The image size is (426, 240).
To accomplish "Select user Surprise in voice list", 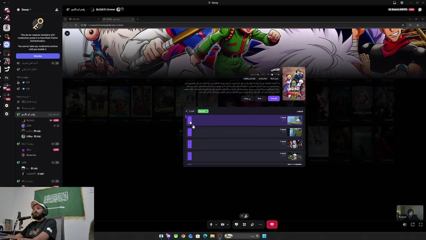I will pos(40,155).
